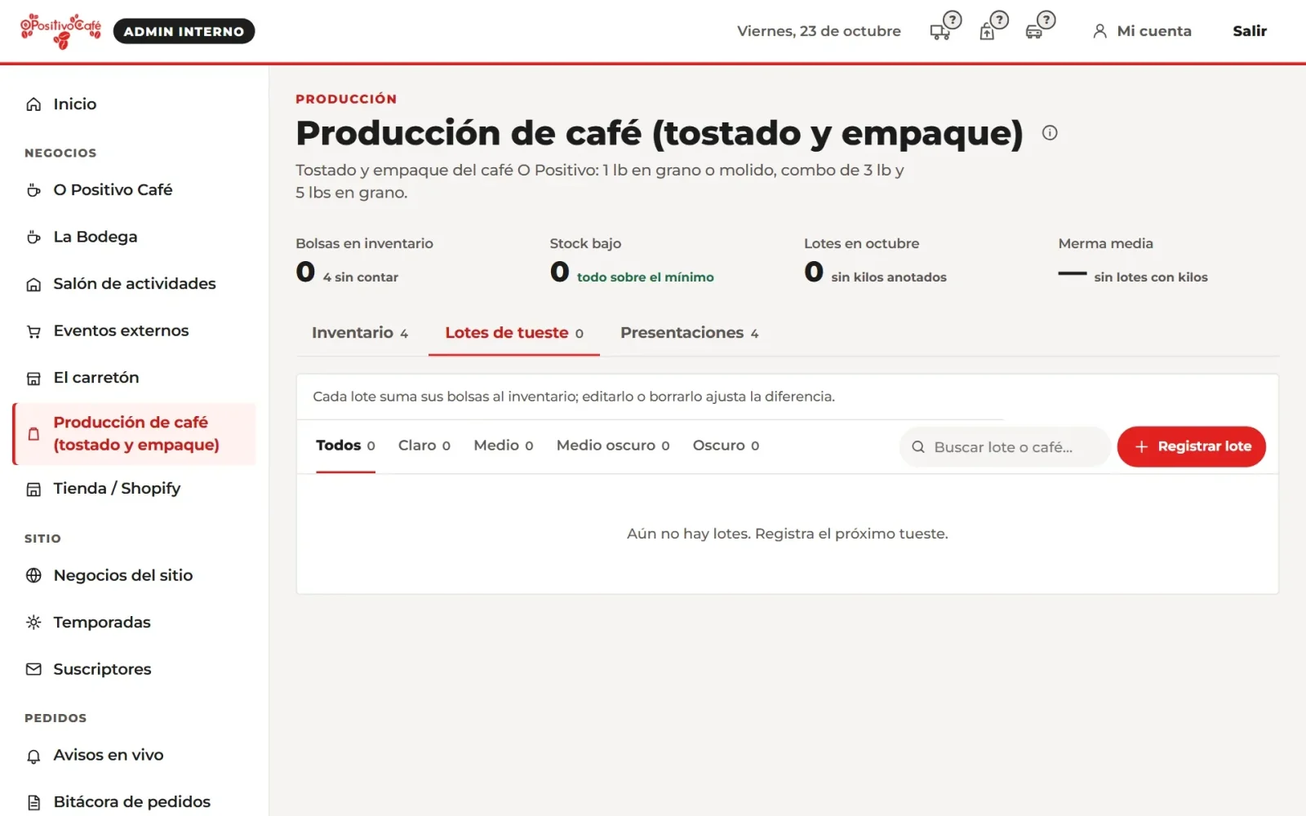Screen dimensions: 1306x816
Task: Open Temporadas in the sidebar
Action: point(135,623)
